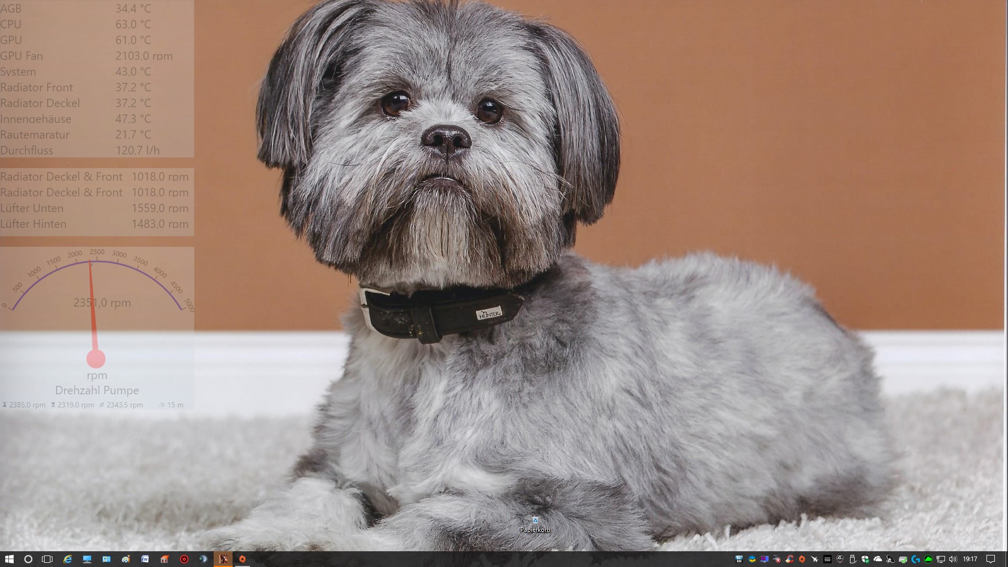Open Task View in taskbar

47,559
